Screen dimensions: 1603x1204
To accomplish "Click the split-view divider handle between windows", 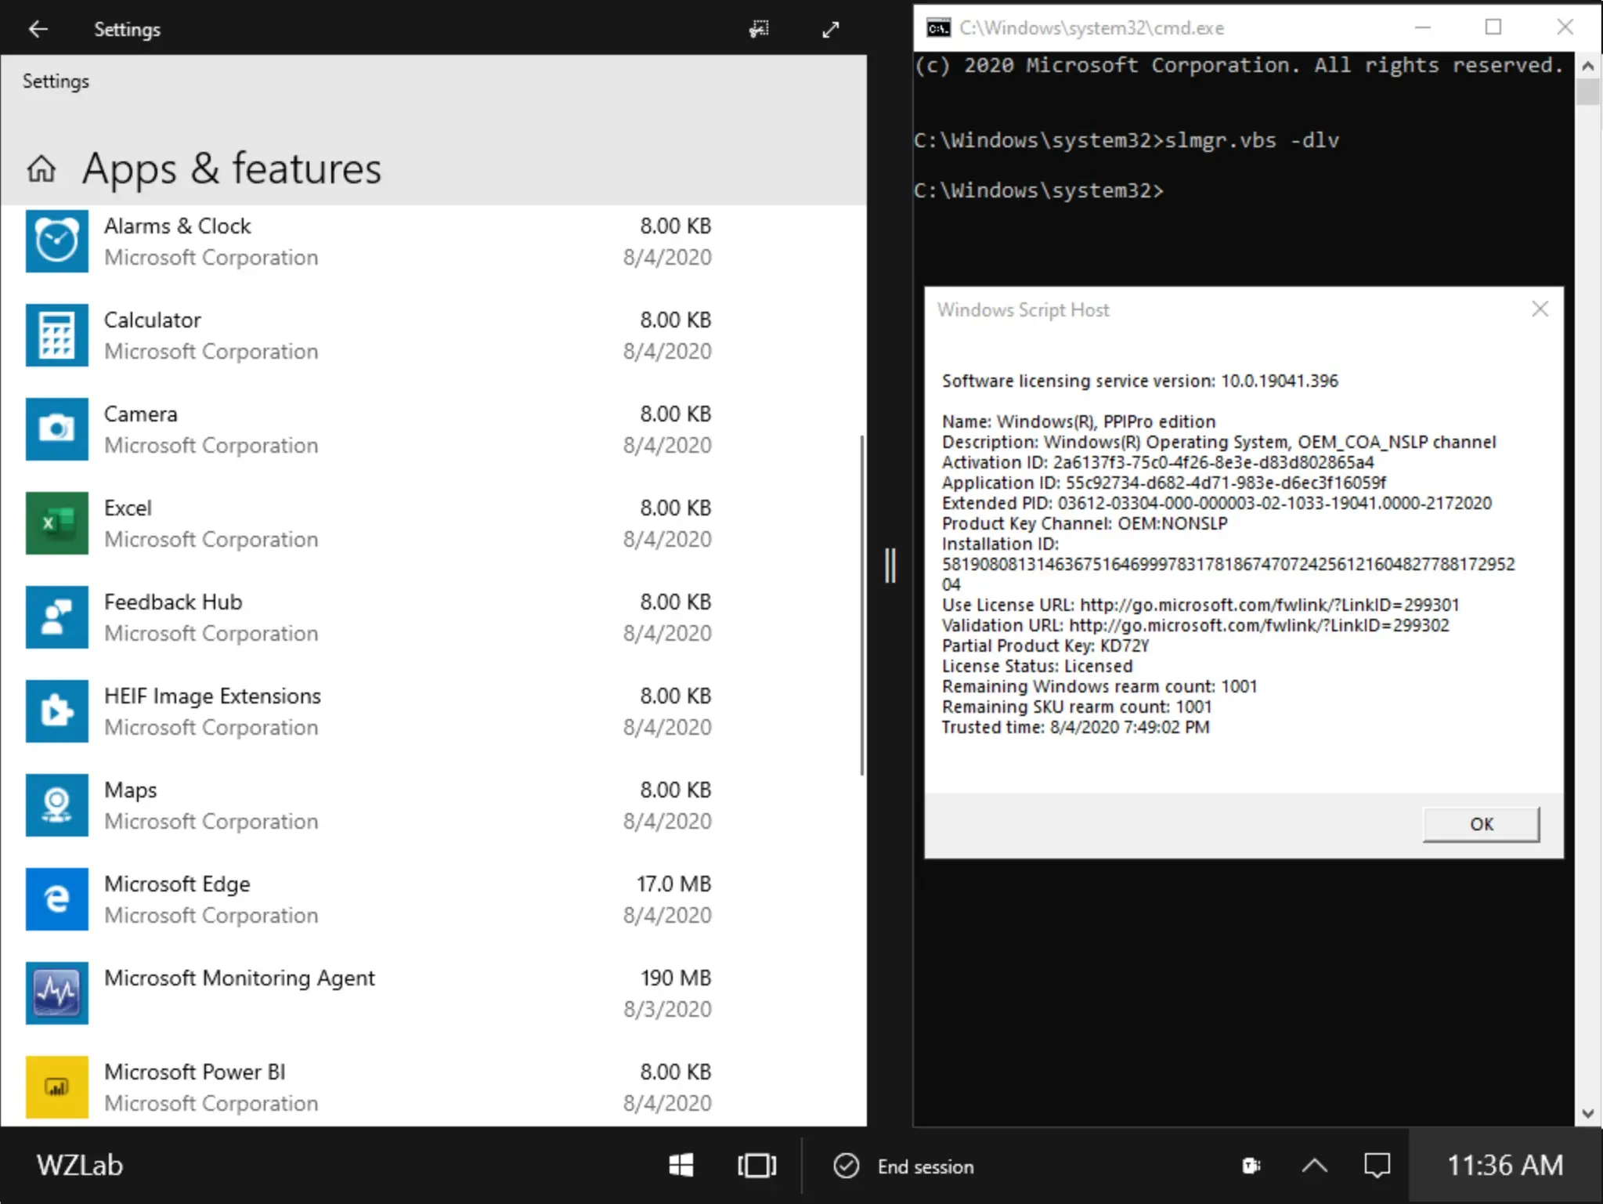I will (x=890, y=566).
